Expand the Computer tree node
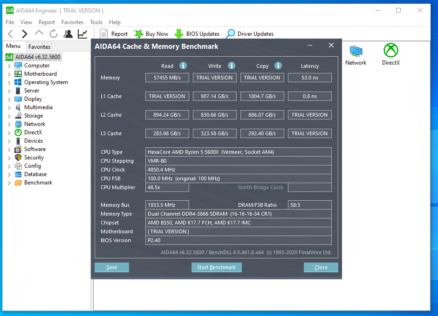The width and height of the screenshot is (438, 316). click(x=9, y=66)
